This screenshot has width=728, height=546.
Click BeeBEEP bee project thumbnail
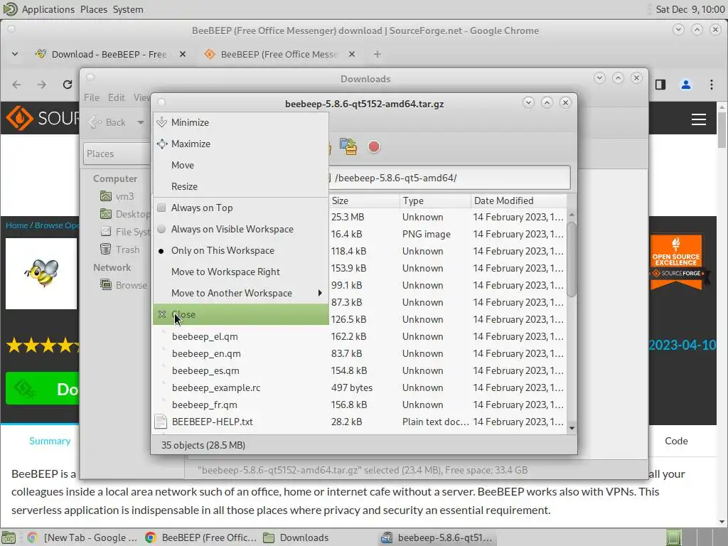41,274
